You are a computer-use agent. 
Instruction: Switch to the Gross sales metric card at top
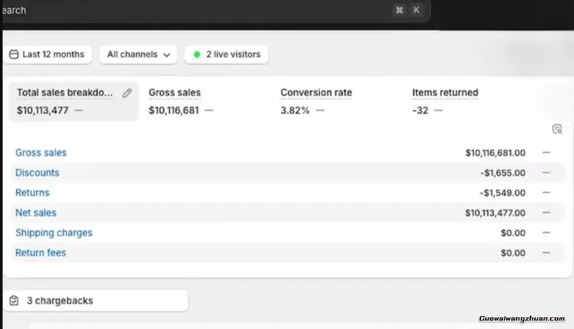point(181,102)
